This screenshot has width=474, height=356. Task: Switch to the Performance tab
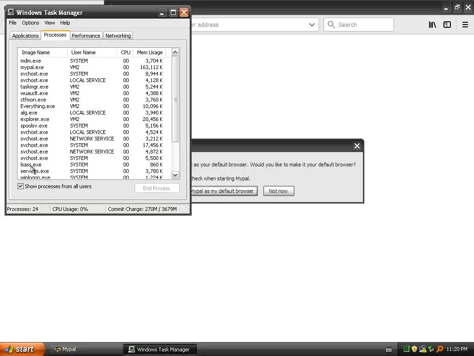pyautogui.click(x=86, y=36)
